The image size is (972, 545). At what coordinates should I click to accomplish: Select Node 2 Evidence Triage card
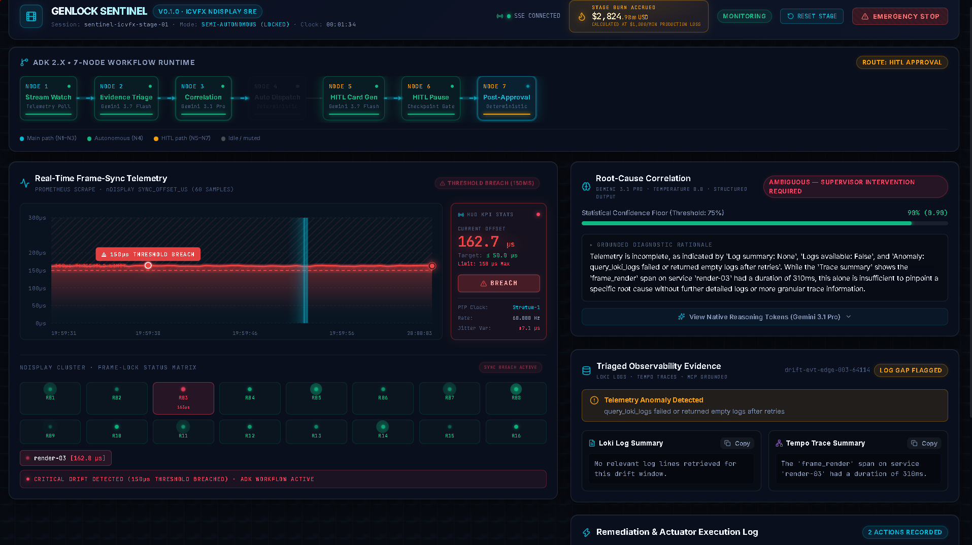pos(126,98)
